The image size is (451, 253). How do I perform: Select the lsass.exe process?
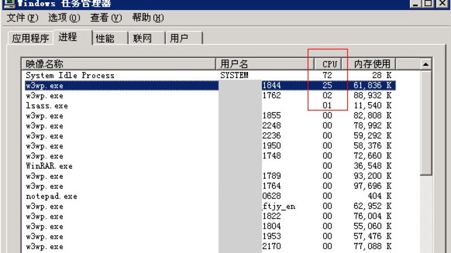tap(209, 106)
